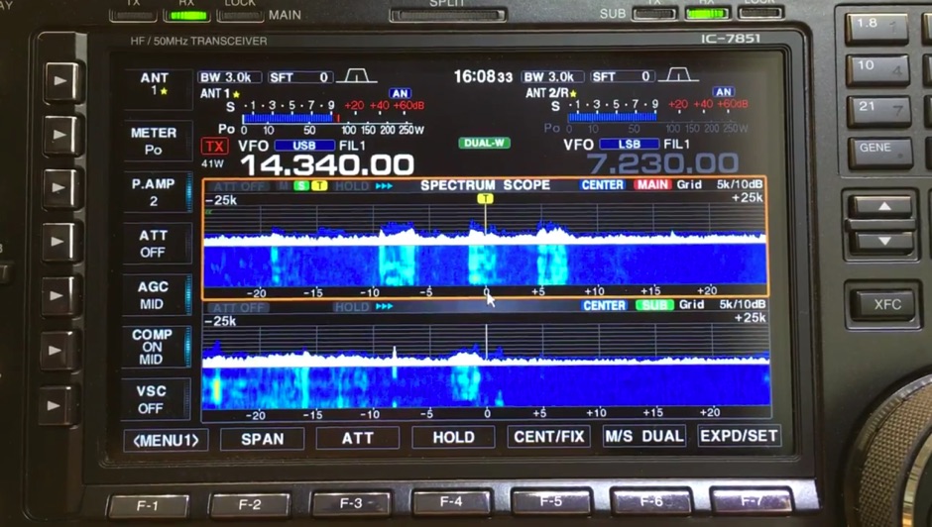Tap the sub waterfall display
The width and height of the screenshot is (932, 527).
486,385
